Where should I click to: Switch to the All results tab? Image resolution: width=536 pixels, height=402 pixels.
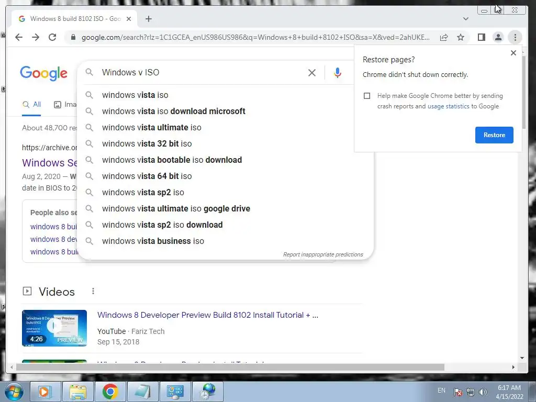(x=31, y=105)
